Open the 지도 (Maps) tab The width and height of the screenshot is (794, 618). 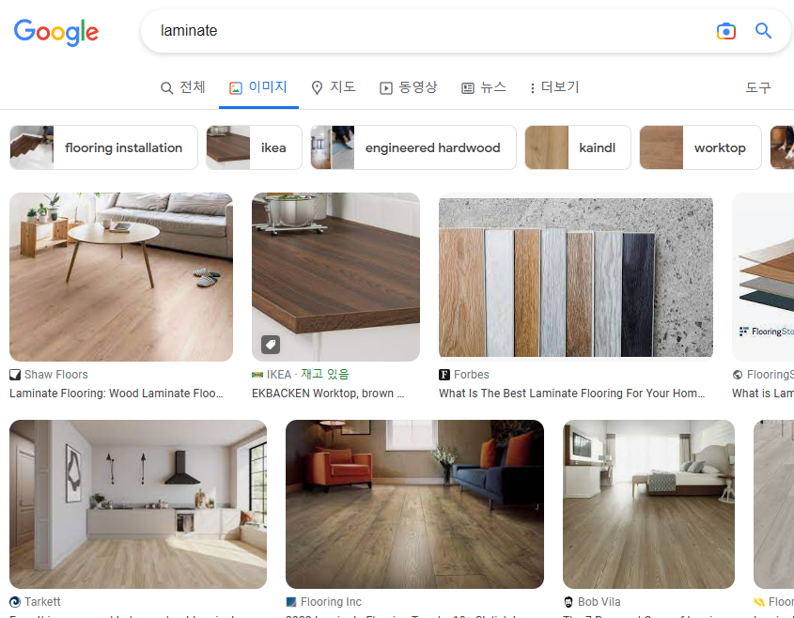[334, 87]
